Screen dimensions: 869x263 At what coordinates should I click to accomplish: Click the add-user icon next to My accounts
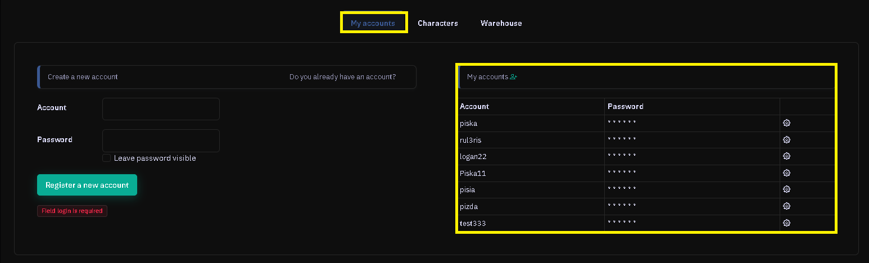click(513, 77)
